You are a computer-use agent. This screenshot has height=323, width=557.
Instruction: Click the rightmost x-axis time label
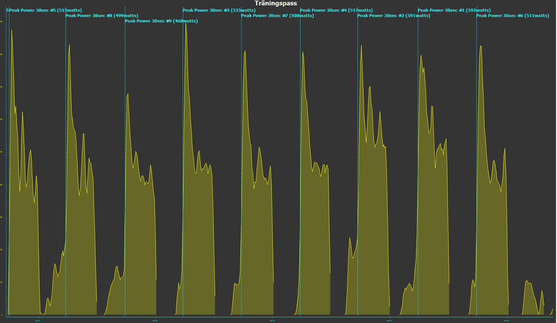click(x=506, y=320)
